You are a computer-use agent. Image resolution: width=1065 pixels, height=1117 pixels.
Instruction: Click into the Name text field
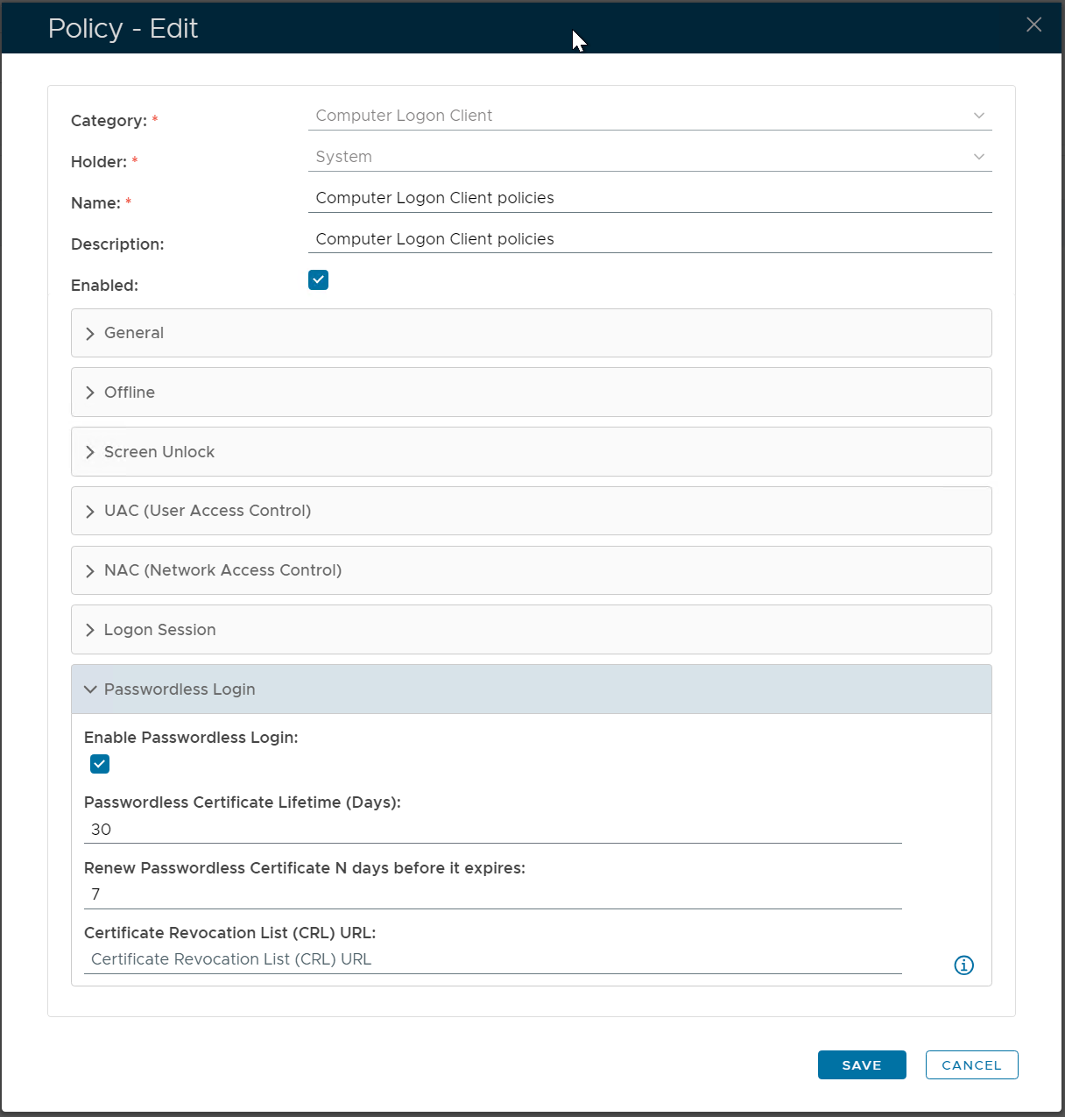pos(649,198)
